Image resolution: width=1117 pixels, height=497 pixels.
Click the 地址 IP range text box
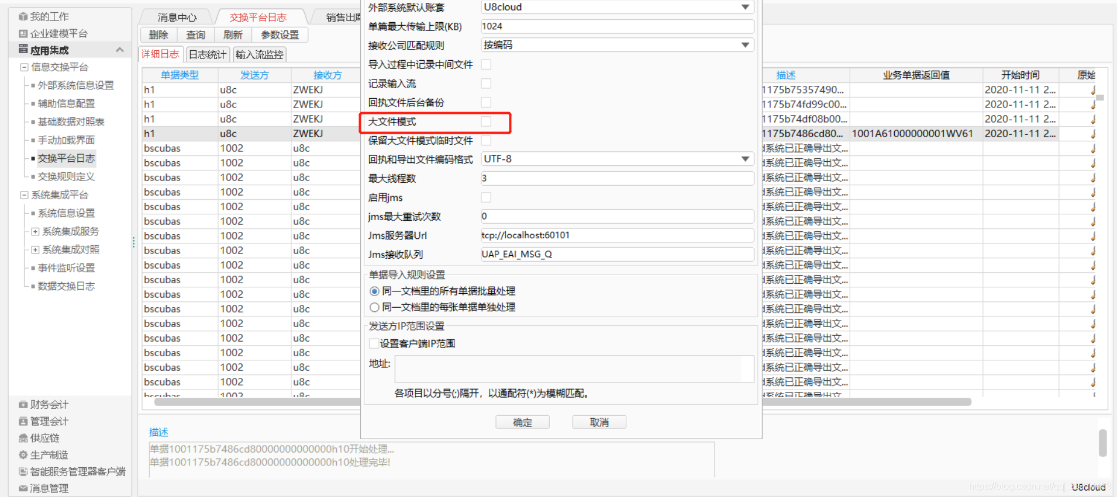coord(574,369)
